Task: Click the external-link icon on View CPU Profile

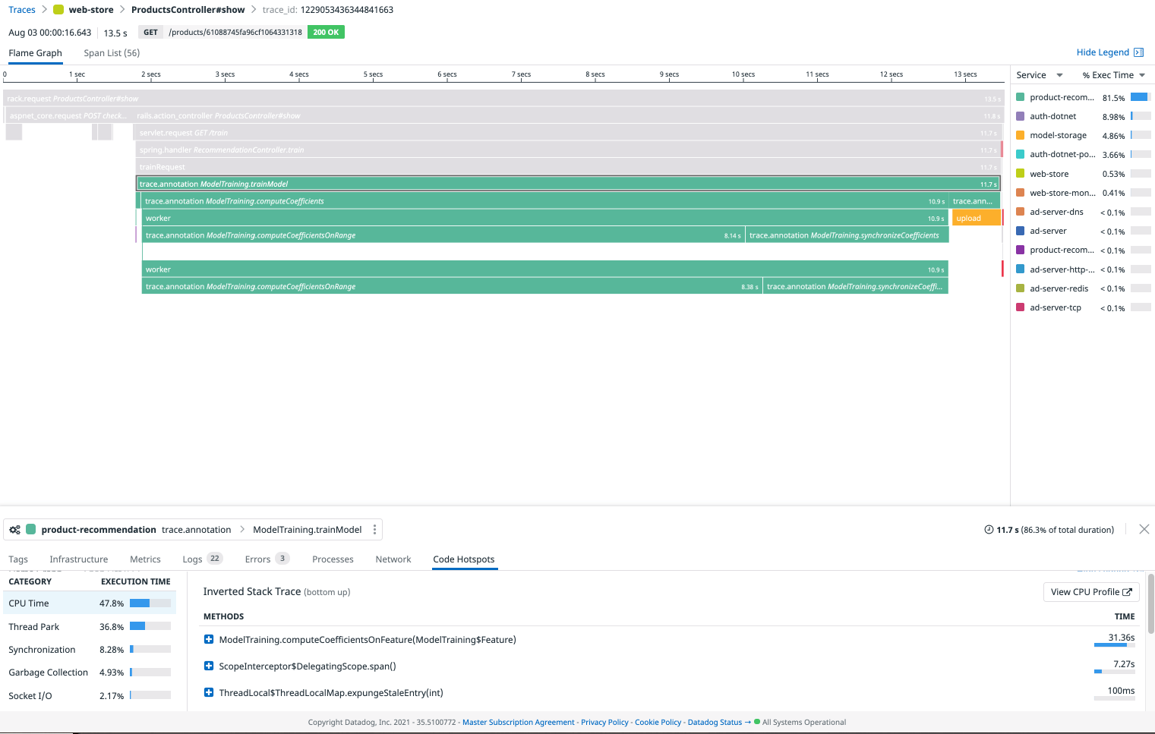Action: [x=1127, y=592]
